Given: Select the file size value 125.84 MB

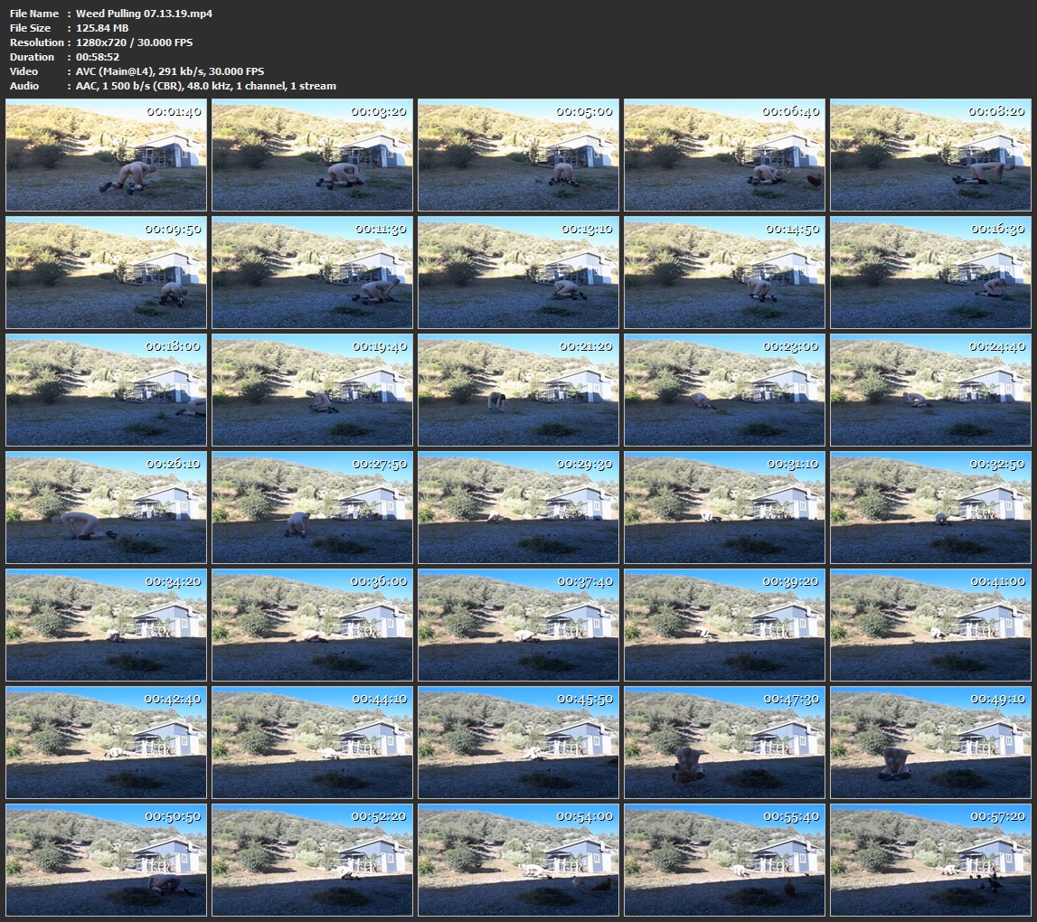Looking at the screenshot, I should click(102, 28).
